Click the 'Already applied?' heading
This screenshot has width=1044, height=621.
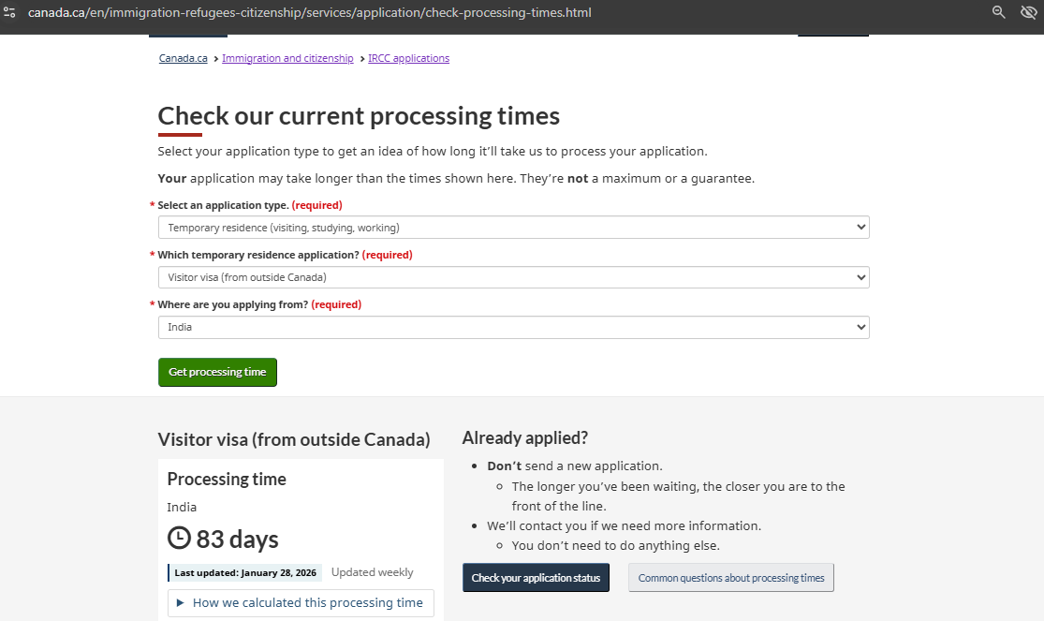[525, 438]
